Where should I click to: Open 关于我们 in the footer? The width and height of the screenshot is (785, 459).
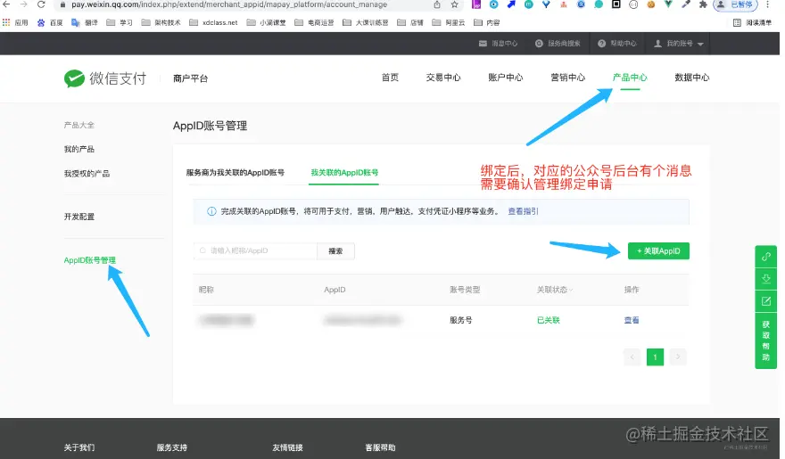click(79, 447)
